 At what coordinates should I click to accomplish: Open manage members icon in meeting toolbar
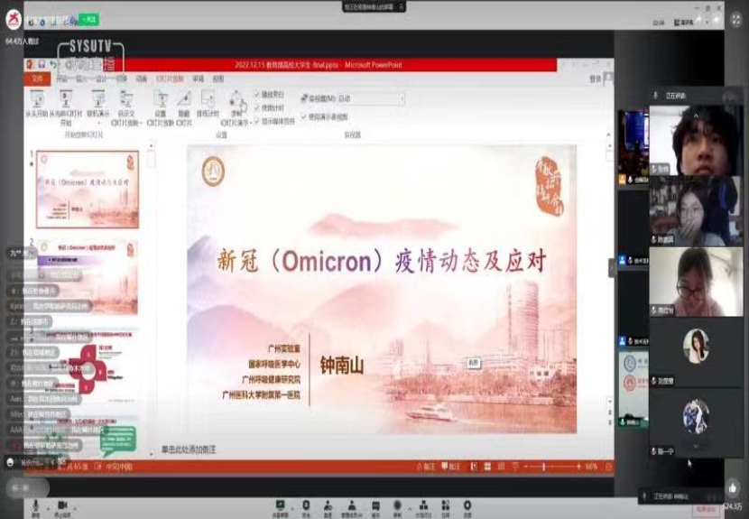(x=352, y=505)
